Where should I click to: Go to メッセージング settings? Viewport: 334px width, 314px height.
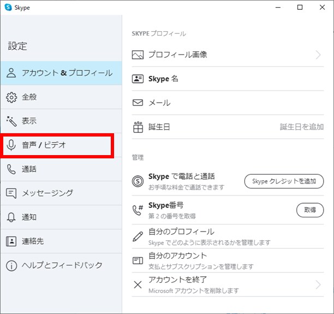click(x=61, y=193)
